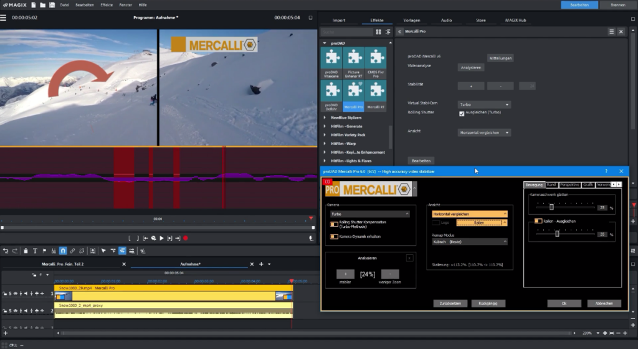Screen dimensions: 638x349
Task: Toggle Kamera Dynamik erhalten switch
Action: [x=334, y=236]
